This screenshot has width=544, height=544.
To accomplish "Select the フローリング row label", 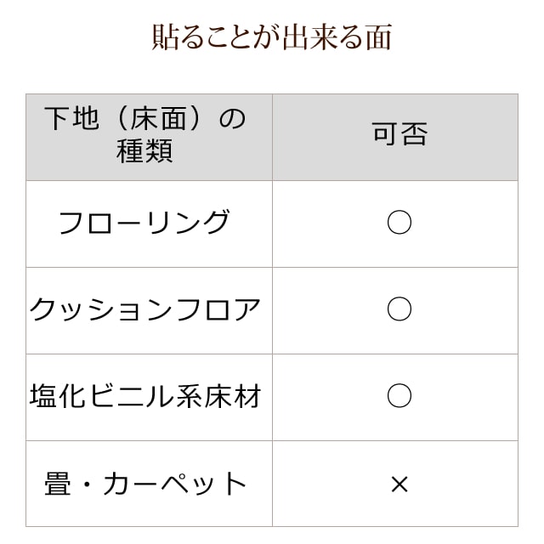I will [x=144, y=224].
